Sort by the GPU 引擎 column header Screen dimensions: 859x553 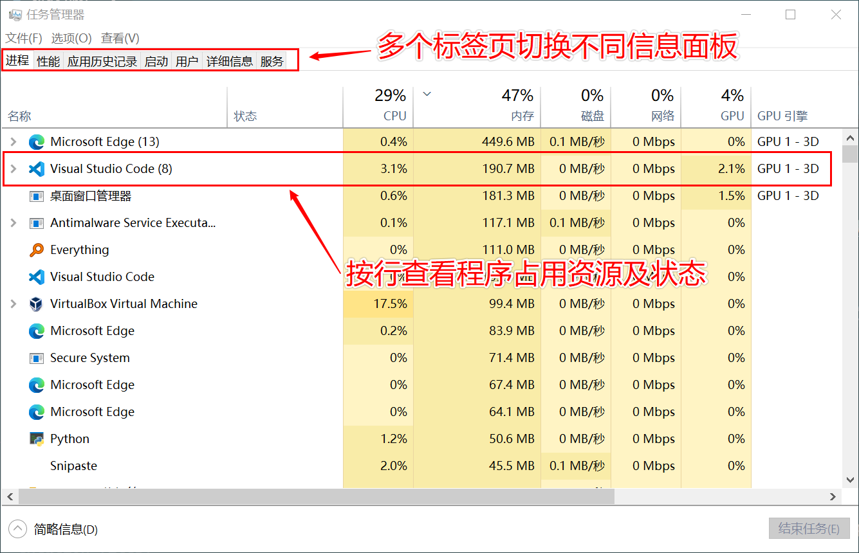(x=797, y=107)
